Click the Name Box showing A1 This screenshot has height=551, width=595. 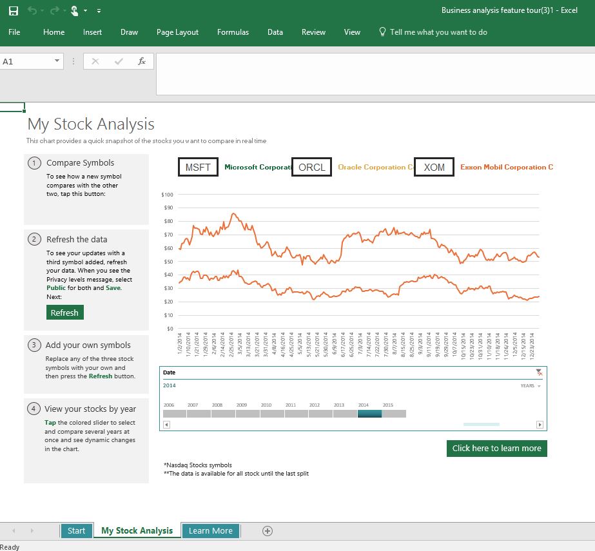pos(26,61)
